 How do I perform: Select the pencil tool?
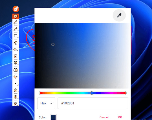click(x=16, y=29)
